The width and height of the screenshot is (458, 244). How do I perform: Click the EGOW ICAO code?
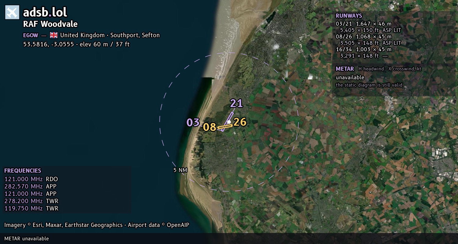(31, 35)
